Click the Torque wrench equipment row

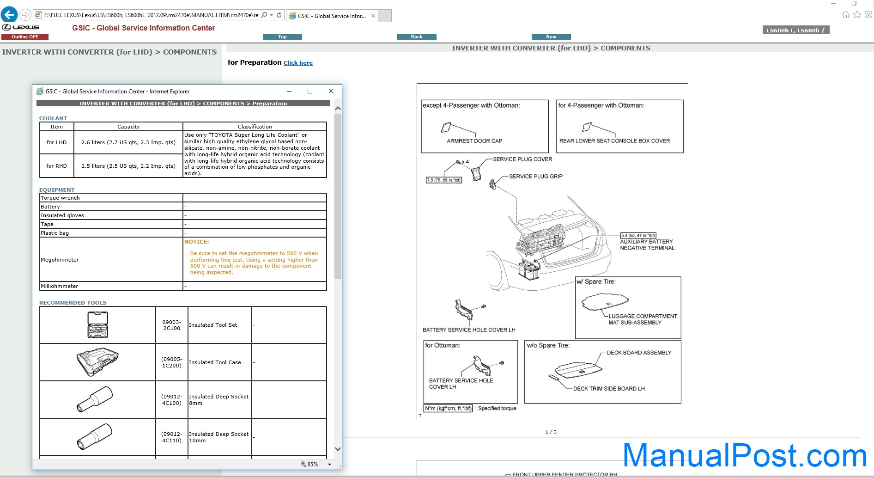[183, 198]
